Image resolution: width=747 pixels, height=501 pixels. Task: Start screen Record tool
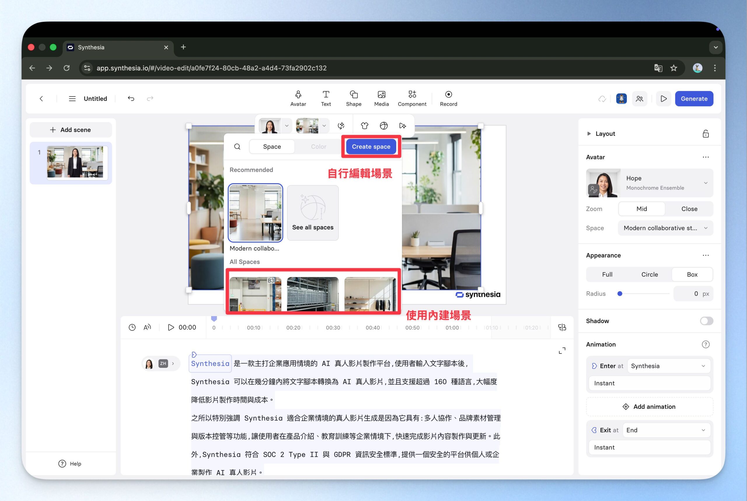coord(448,98)
